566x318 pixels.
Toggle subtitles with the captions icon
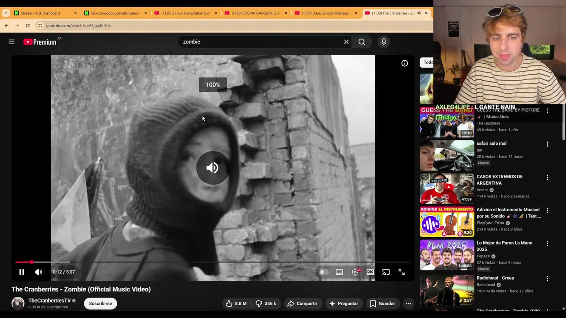pyautogui.click(x=339, y=272)
